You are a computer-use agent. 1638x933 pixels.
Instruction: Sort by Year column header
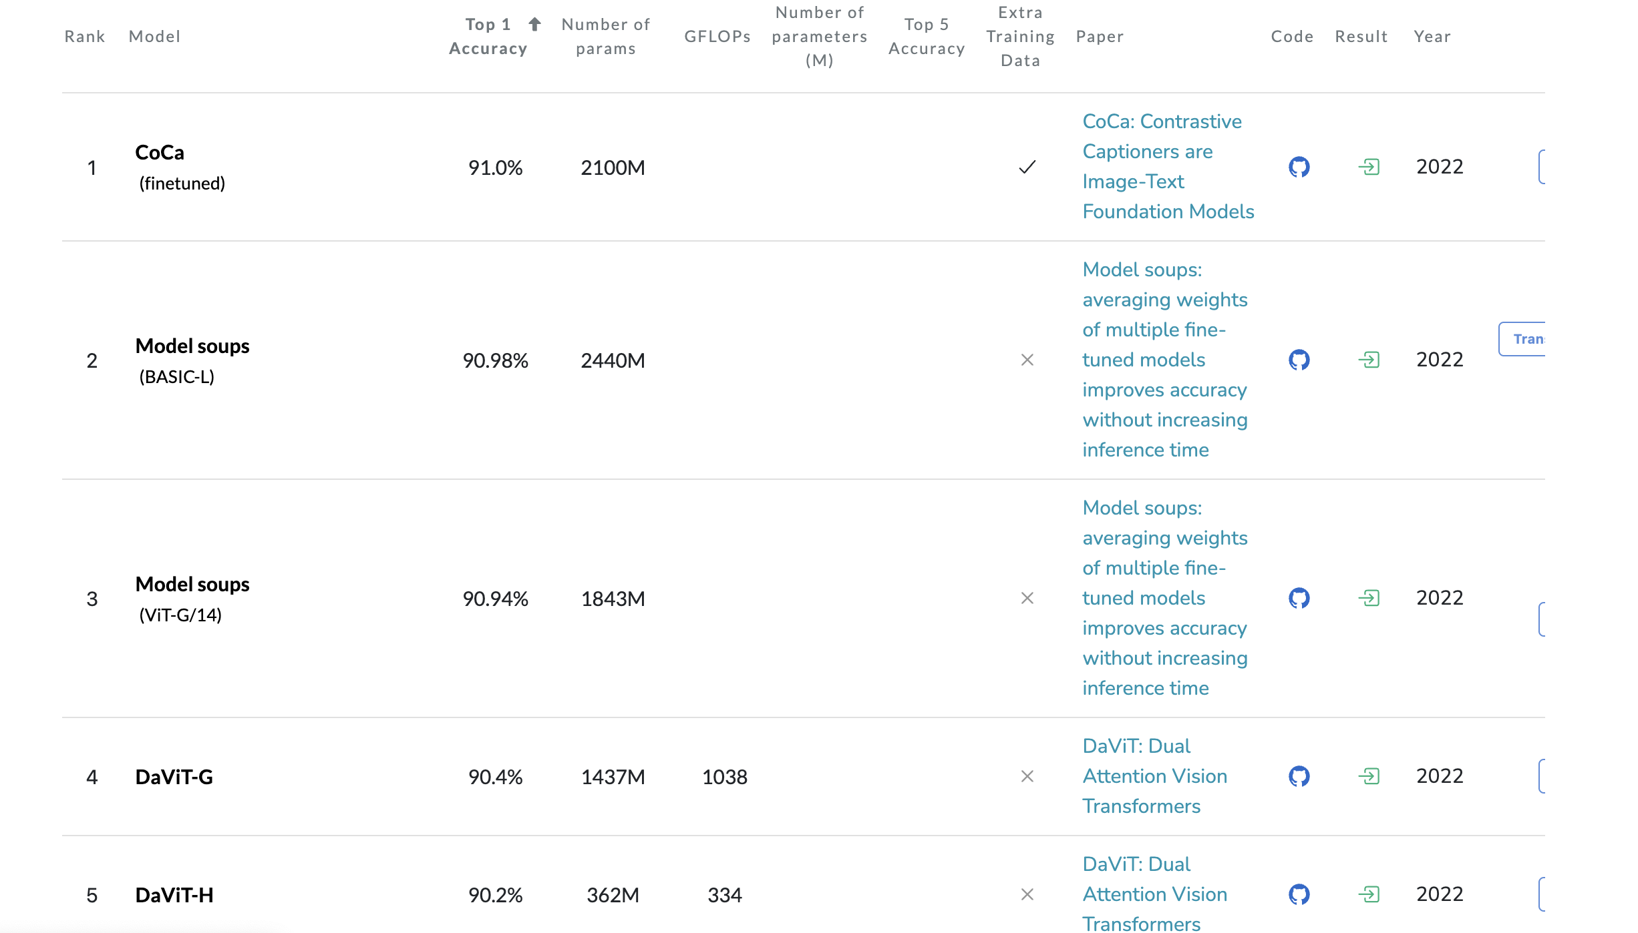tap(1432, 37)
